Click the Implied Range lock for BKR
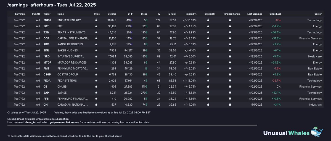The image size is (331, 141). [230, 50]
